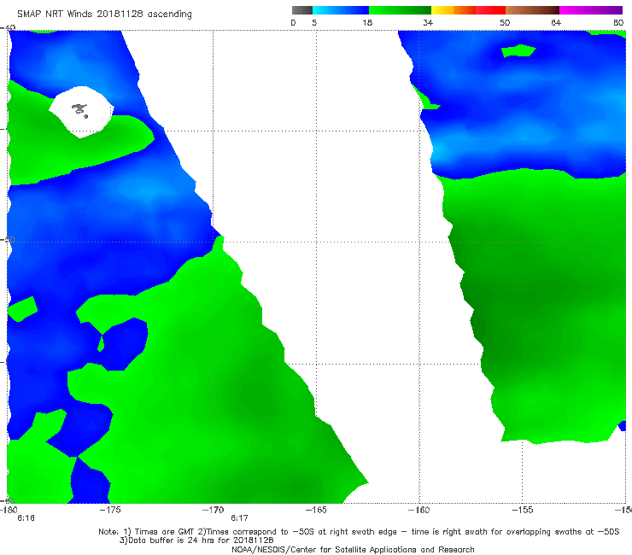Click the colorbar label '18'

coord(367,23)
